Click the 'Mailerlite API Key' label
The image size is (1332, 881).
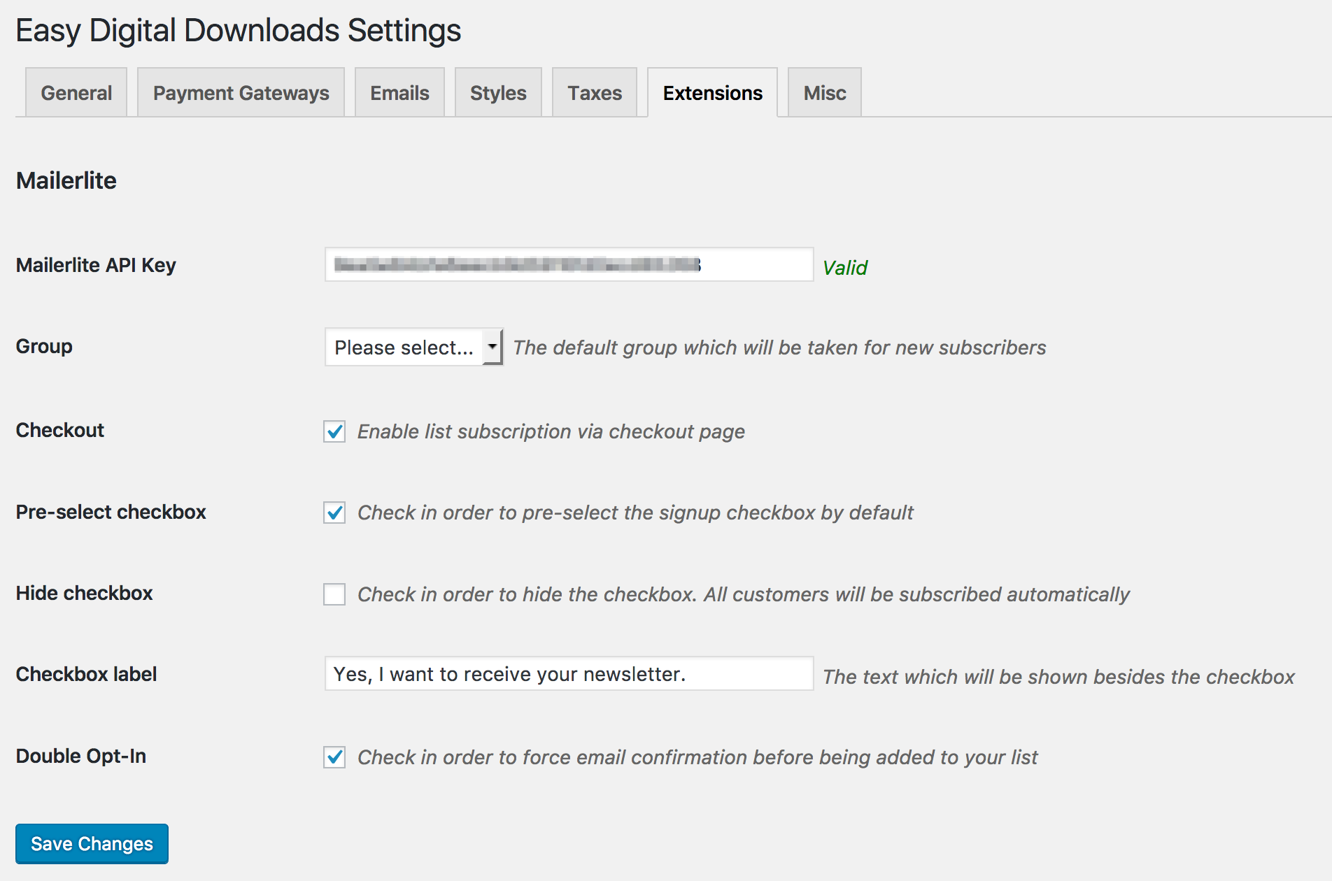coord(96,265)
